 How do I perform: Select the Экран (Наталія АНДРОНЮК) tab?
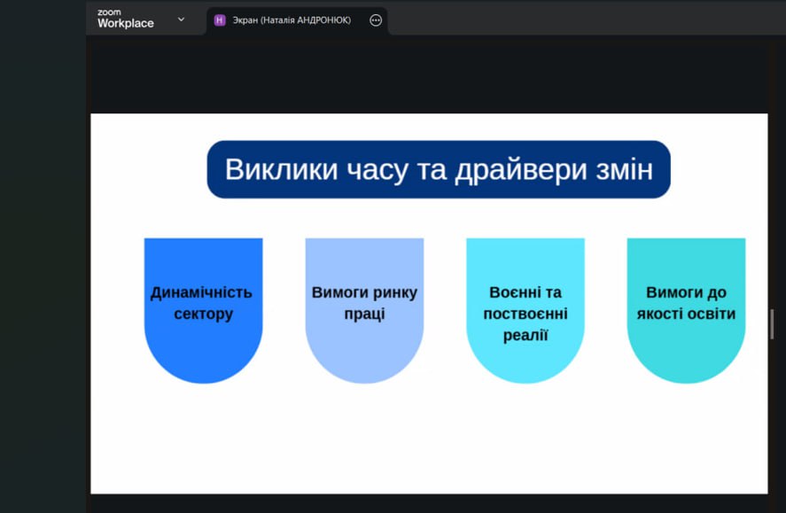(x=291, y=20)
